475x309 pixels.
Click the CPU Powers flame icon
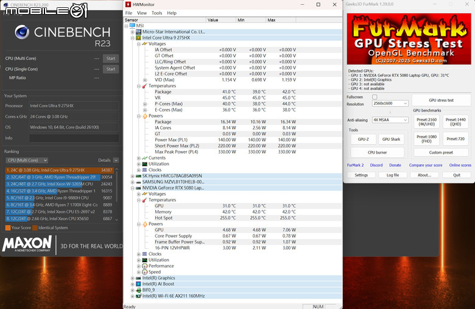[144, 116]
